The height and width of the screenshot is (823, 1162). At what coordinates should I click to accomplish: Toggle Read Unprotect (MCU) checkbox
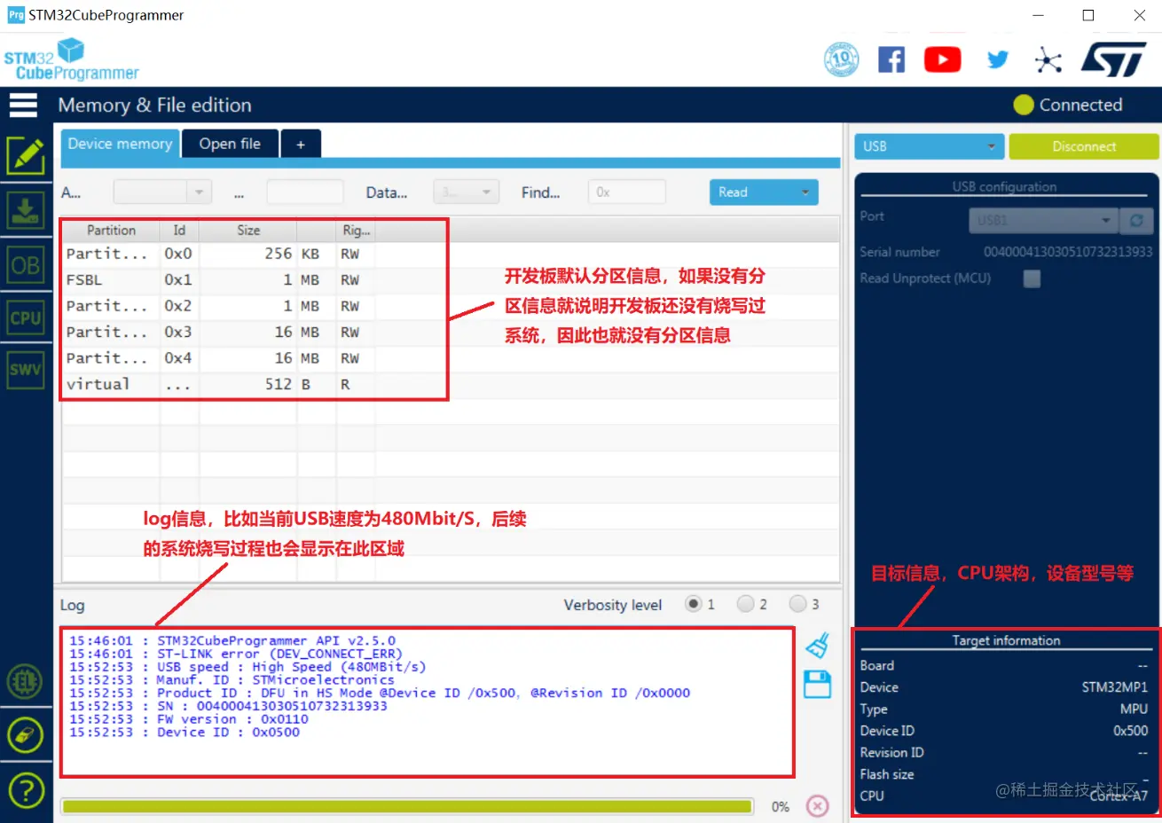point(1032,278)
